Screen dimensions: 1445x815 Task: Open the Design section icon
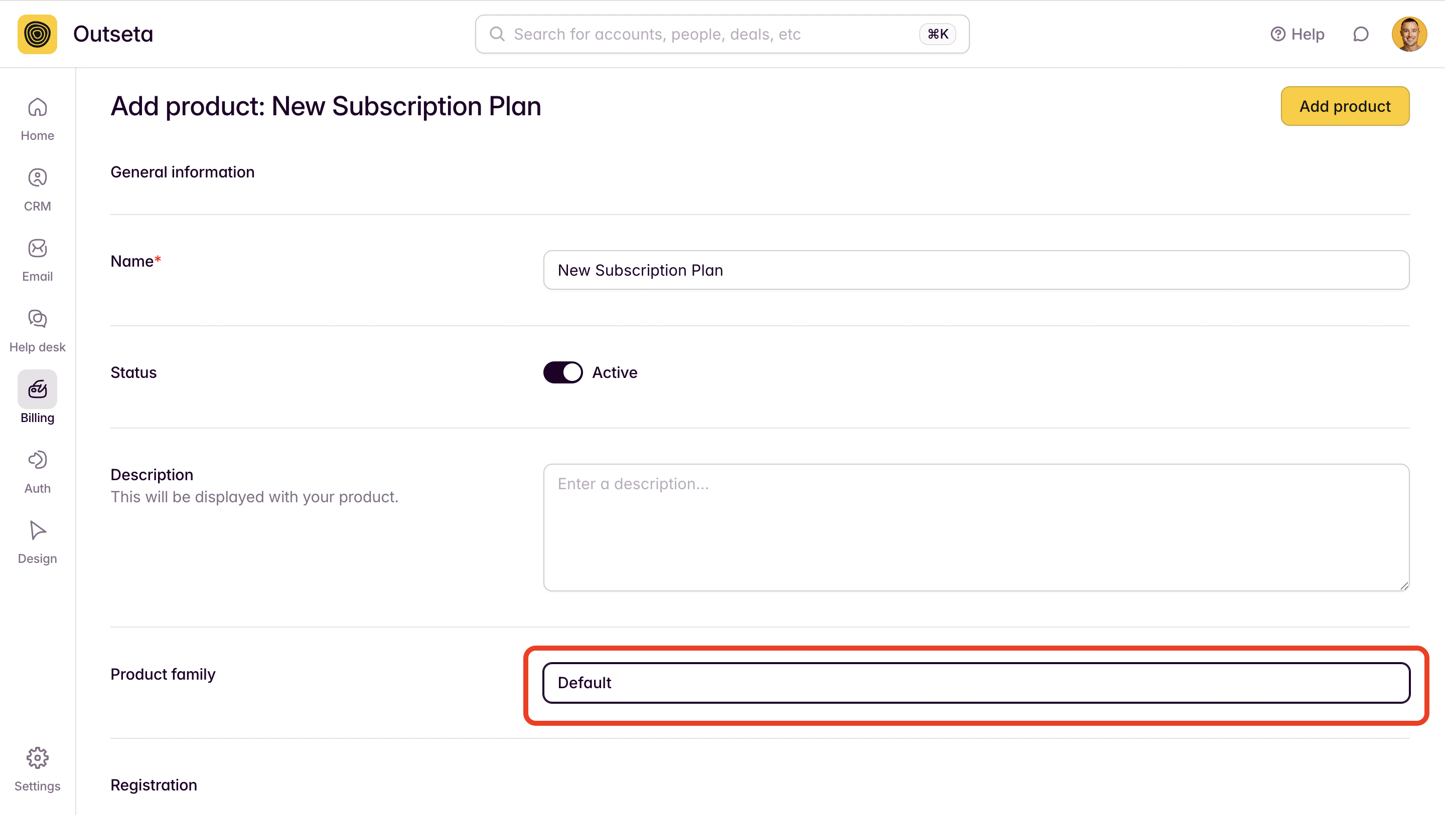pyautogui.click(x=37, y=530)
